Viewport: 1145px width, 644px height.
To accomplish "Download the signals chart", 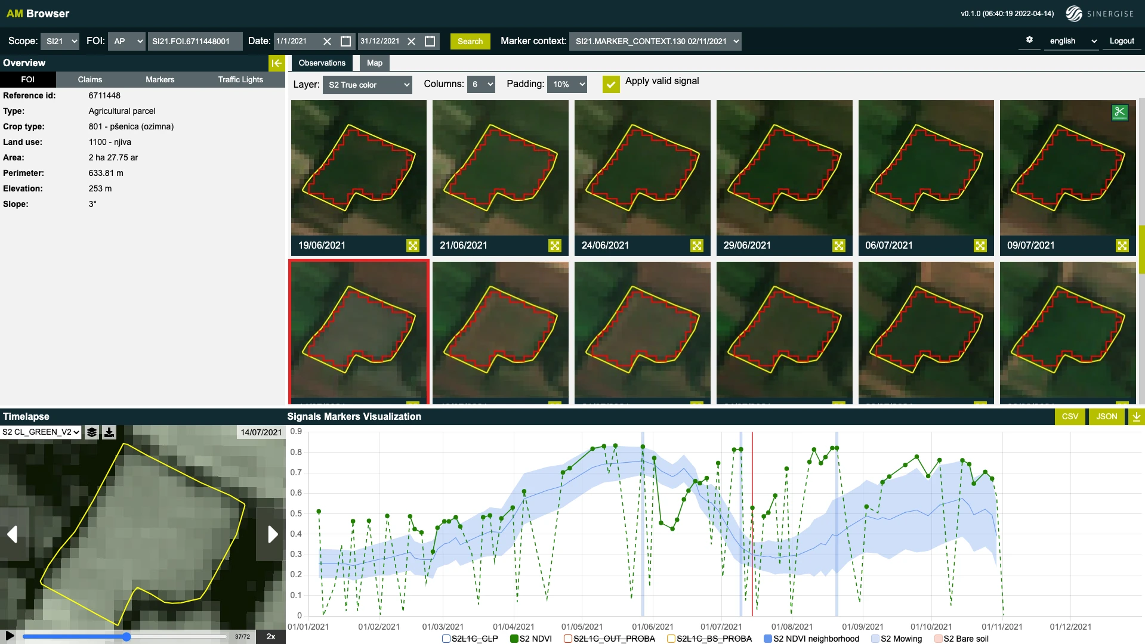I will [1137, 417].
